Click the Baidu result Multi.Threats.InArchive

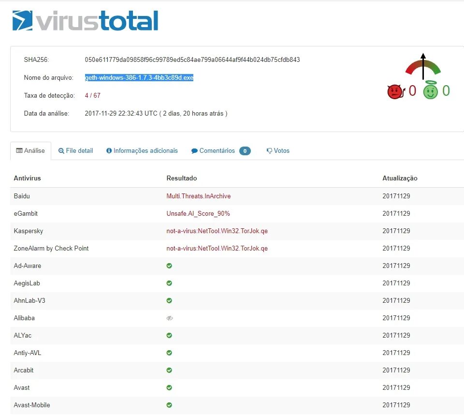point(199,196)
